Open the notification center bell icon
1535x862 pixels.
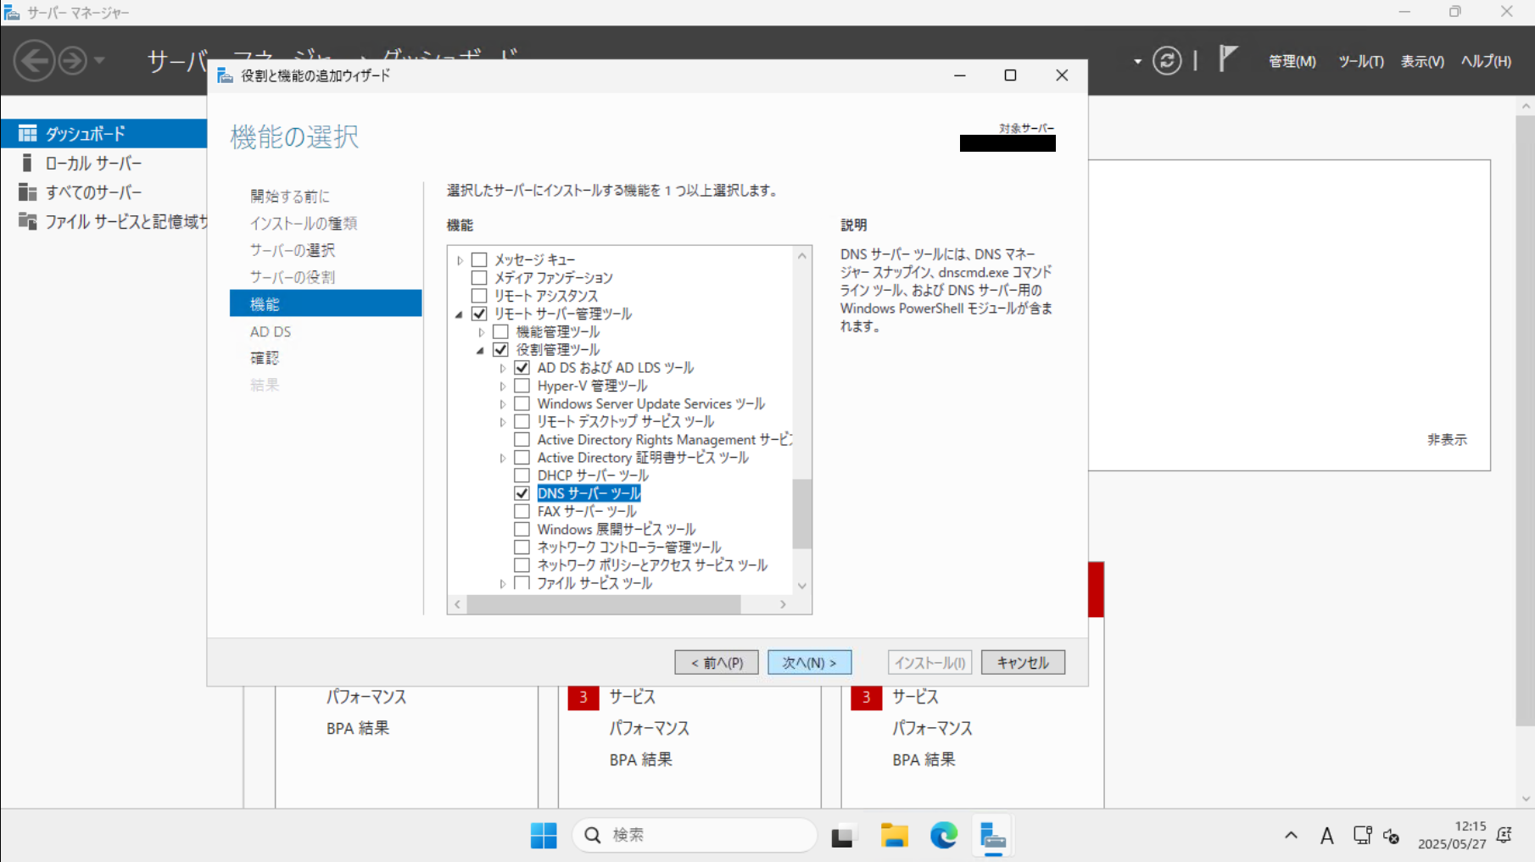pyautogui.click(x=1504, y=836)
